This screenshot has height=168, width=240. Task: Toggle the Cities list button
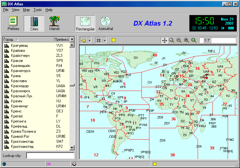pos(34,23)
